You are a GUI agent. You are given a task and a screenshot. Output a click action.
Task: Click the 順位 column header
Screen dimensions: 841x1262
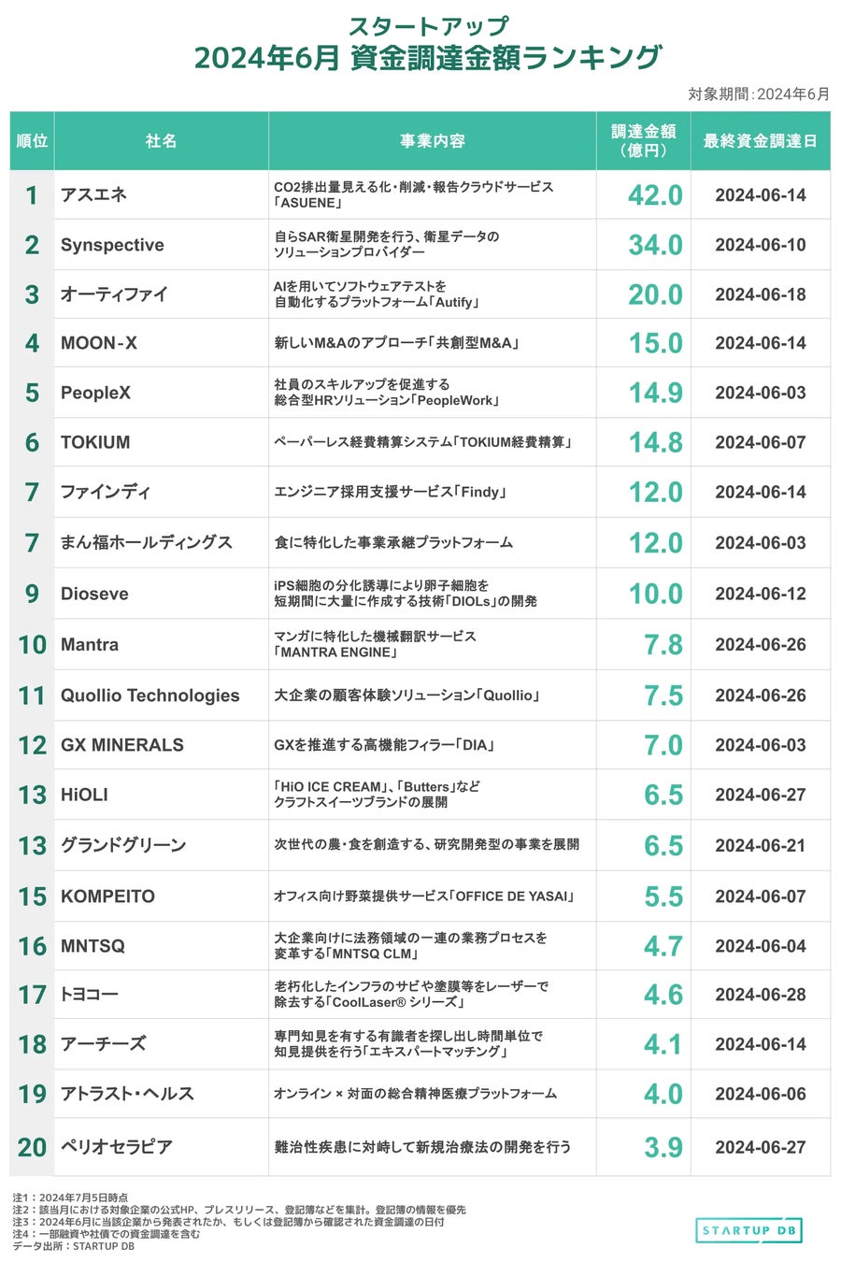coord(32,141)
